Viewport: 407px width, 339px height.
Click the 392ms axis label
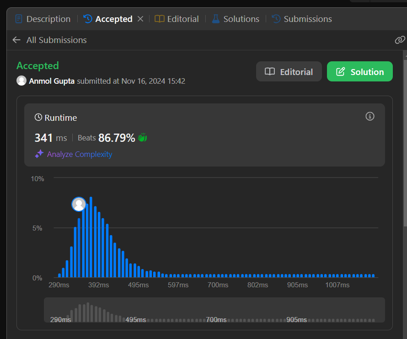99,285
